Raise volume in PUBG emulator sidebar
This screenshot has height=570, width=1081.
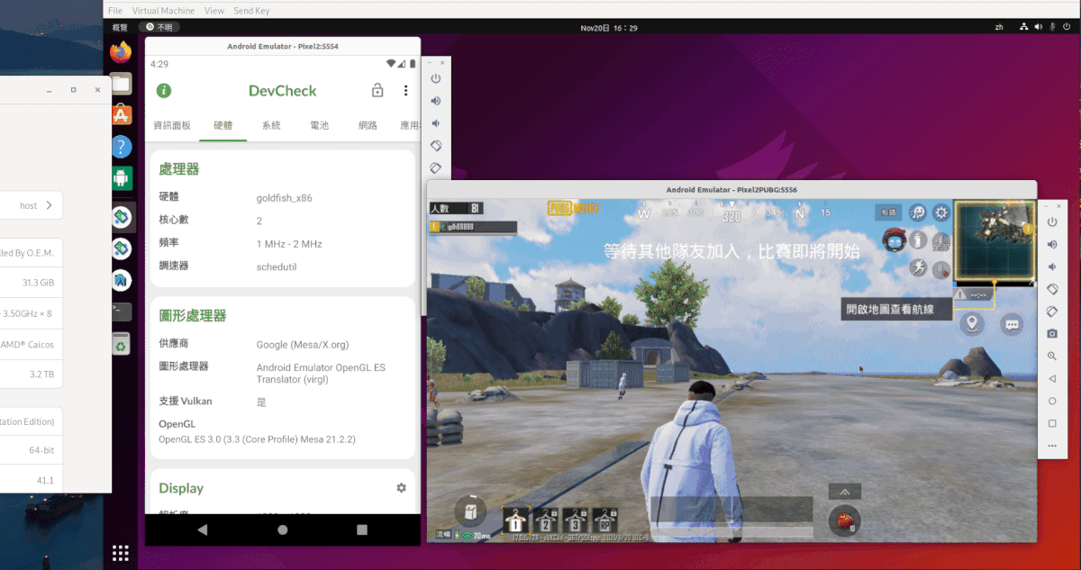pos(1052,244)
